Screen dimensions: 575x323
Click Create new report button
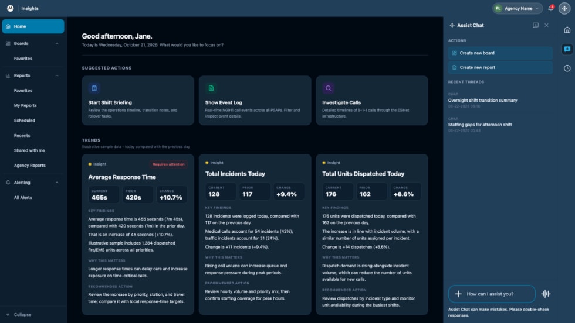coord(500,67)
